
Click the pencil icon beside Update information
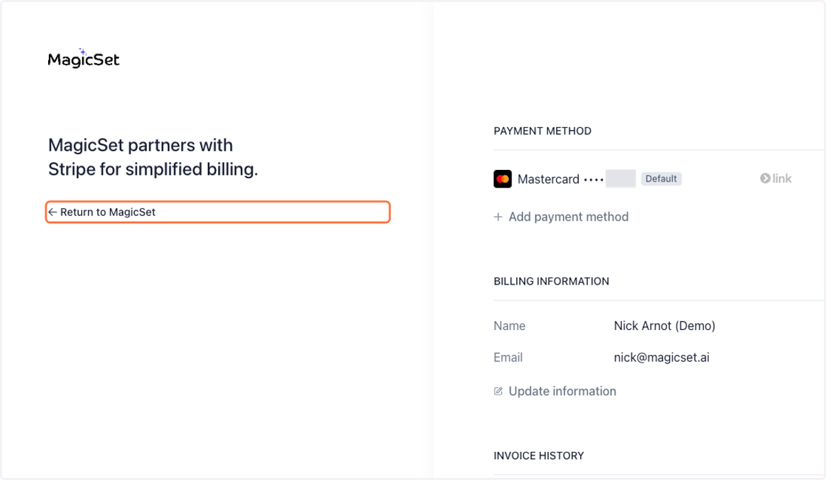(x=498, y=391)
